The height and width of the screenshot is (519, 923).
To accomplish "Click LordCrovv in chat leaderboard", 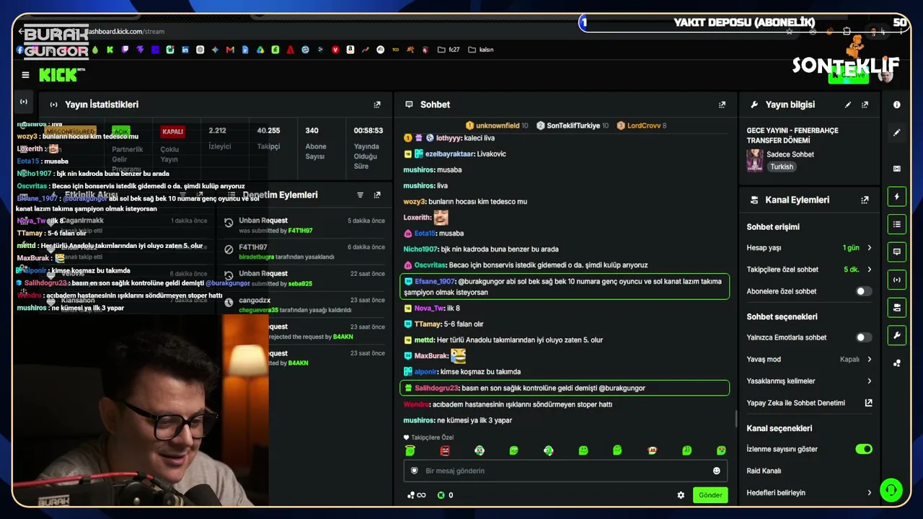I will click(644, 125).
